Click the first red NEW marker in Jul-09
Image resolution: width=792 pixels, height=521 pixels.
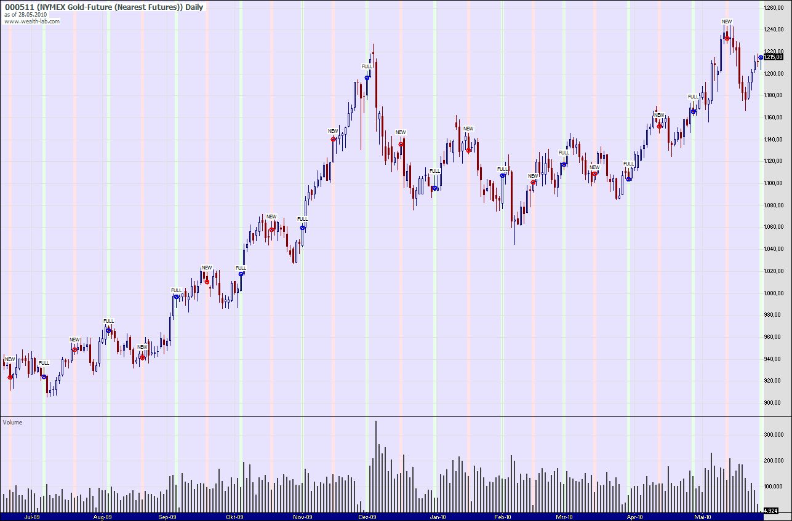point(10,377)
